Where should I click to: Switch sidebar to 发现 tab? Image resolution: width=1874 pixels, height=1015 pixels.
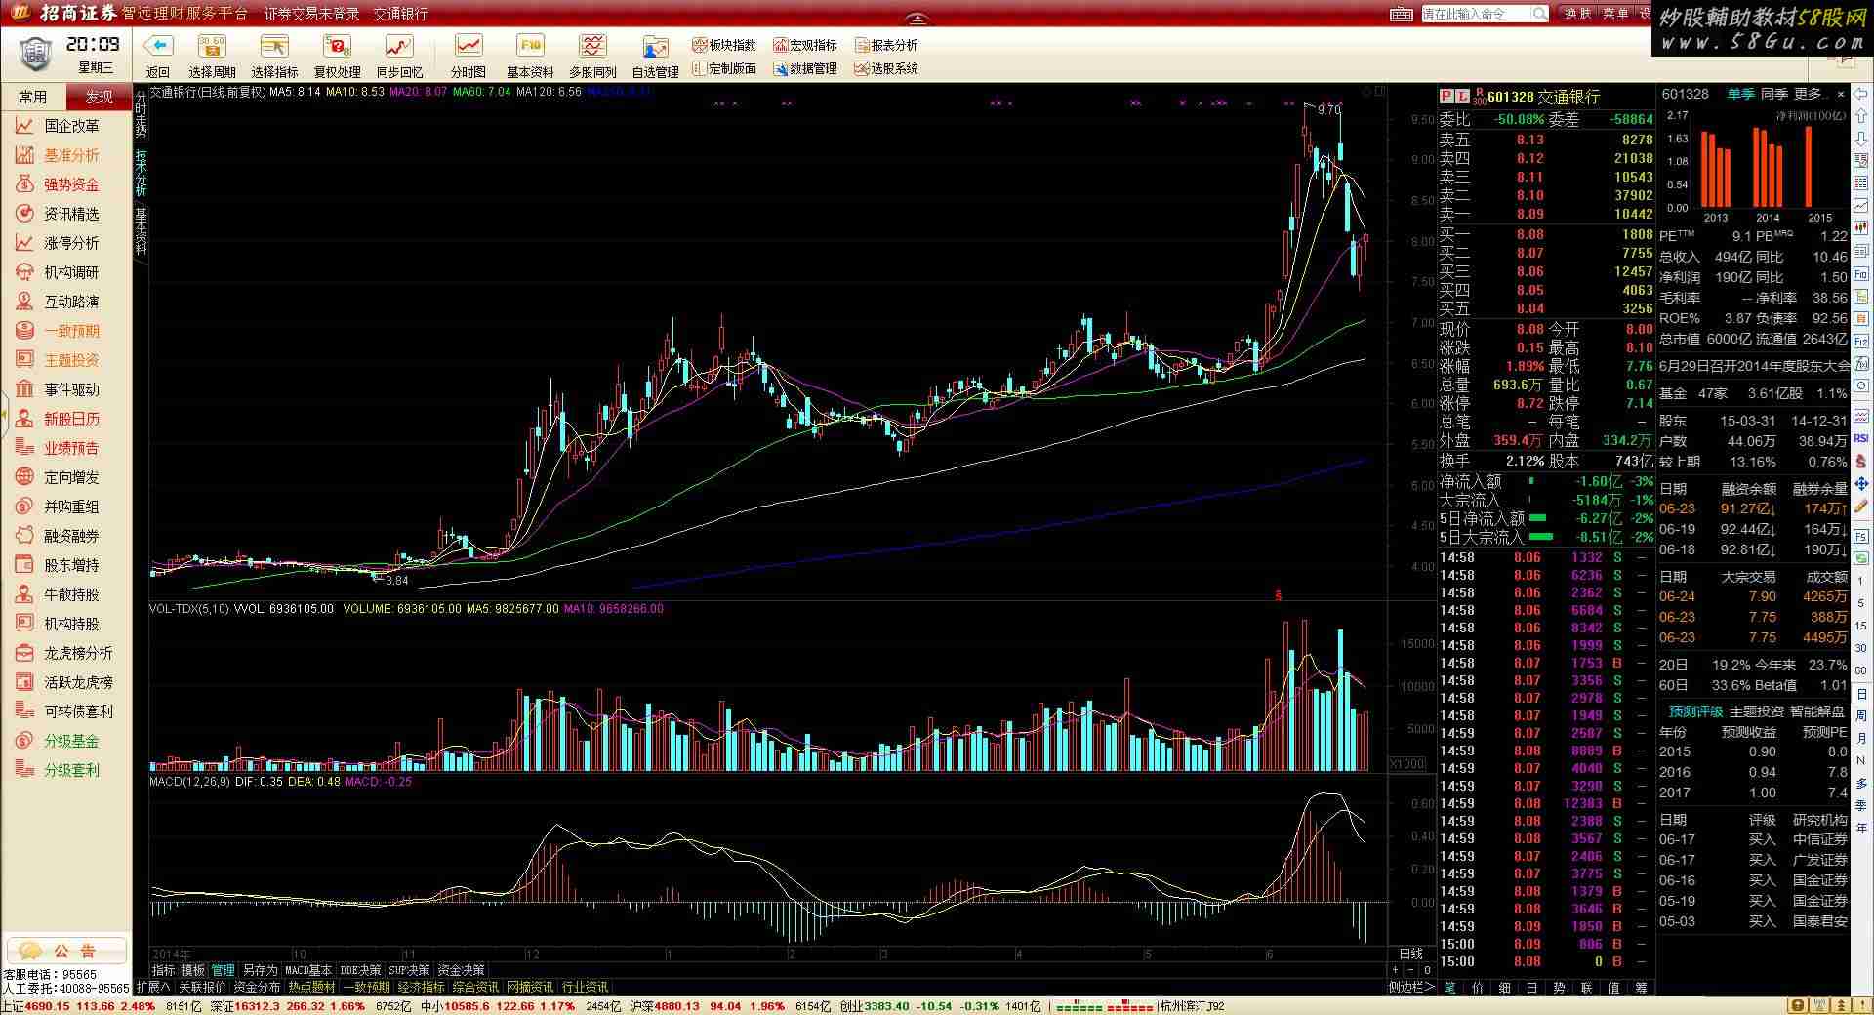click(99, 97)
